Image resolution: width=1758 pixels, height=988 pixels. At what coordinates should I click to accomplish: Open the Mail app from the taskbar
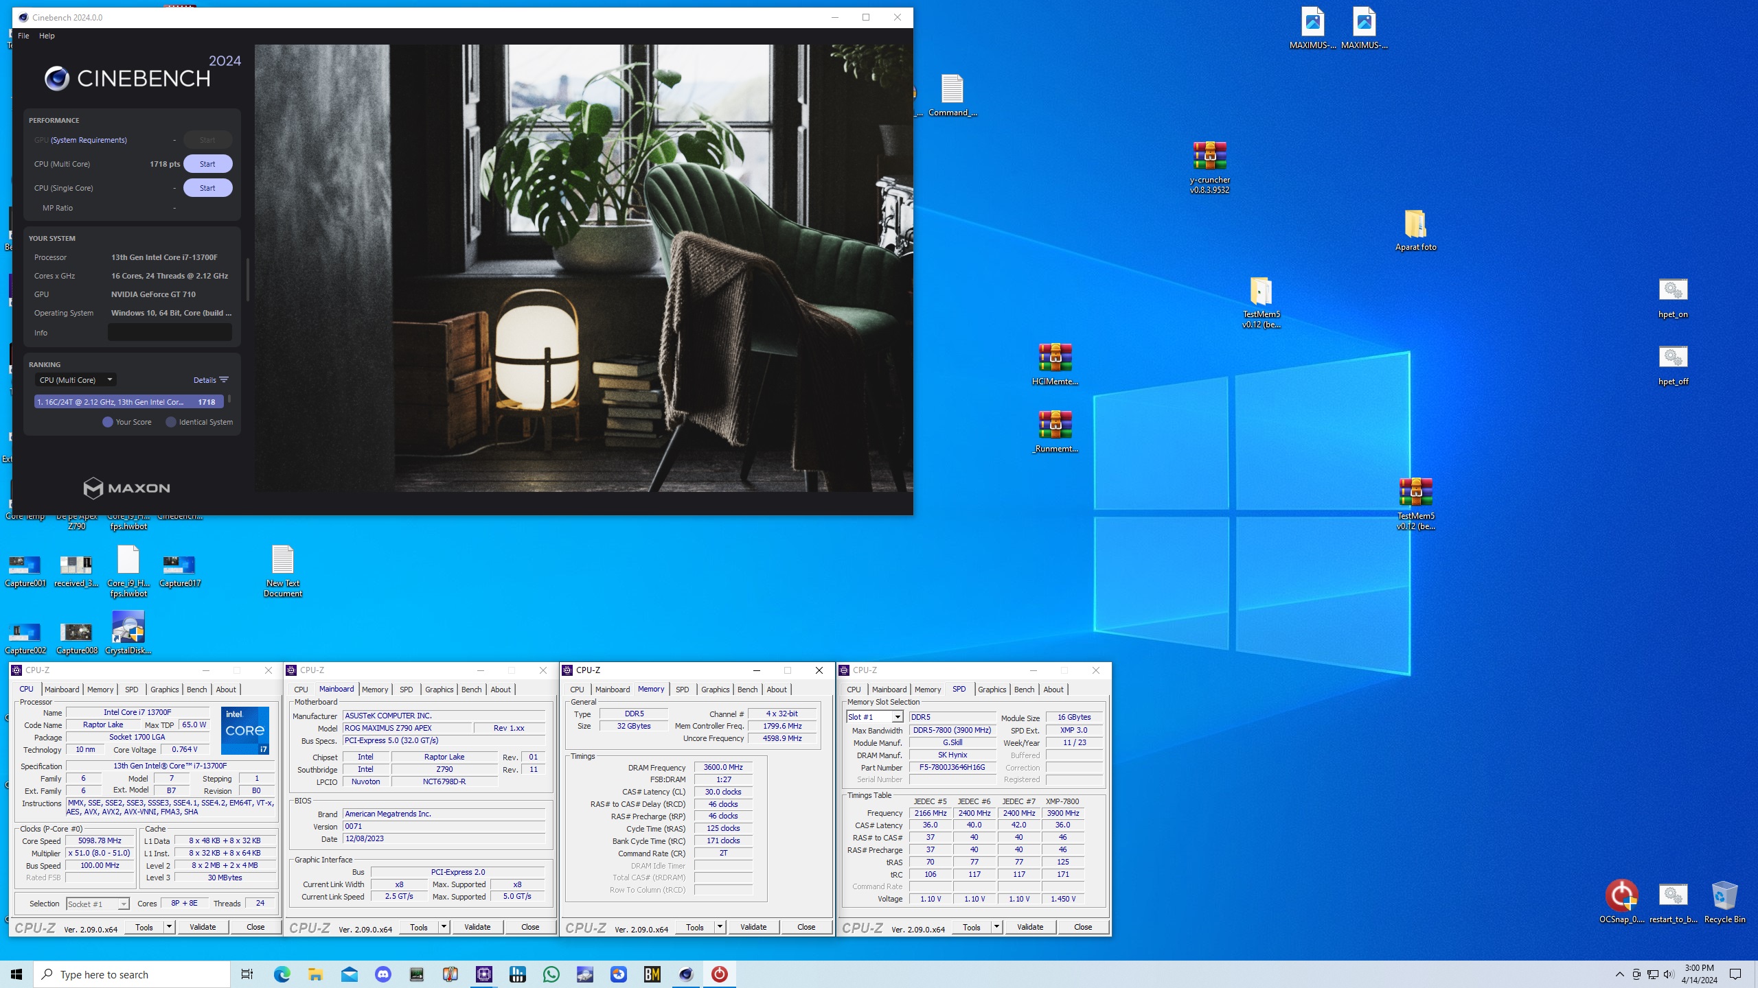[x=349, y=974]
